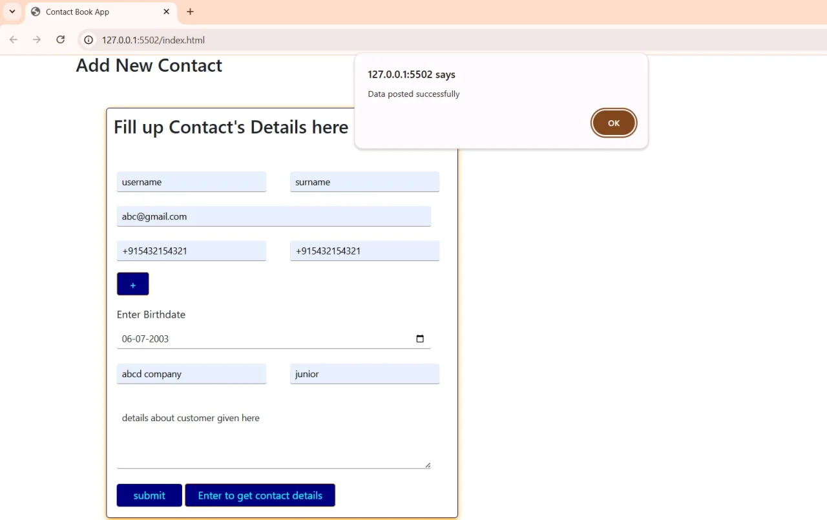This screenshot has width=827, height=520.
Task: Click OK in the alert dialog
Action: point(614,123)
